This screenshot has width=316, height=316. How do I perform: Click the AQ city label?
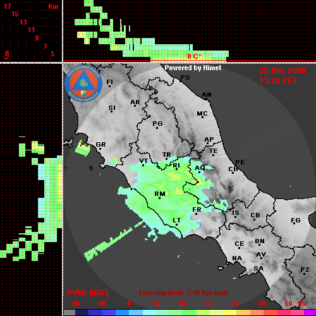click(x=200, y=168)
